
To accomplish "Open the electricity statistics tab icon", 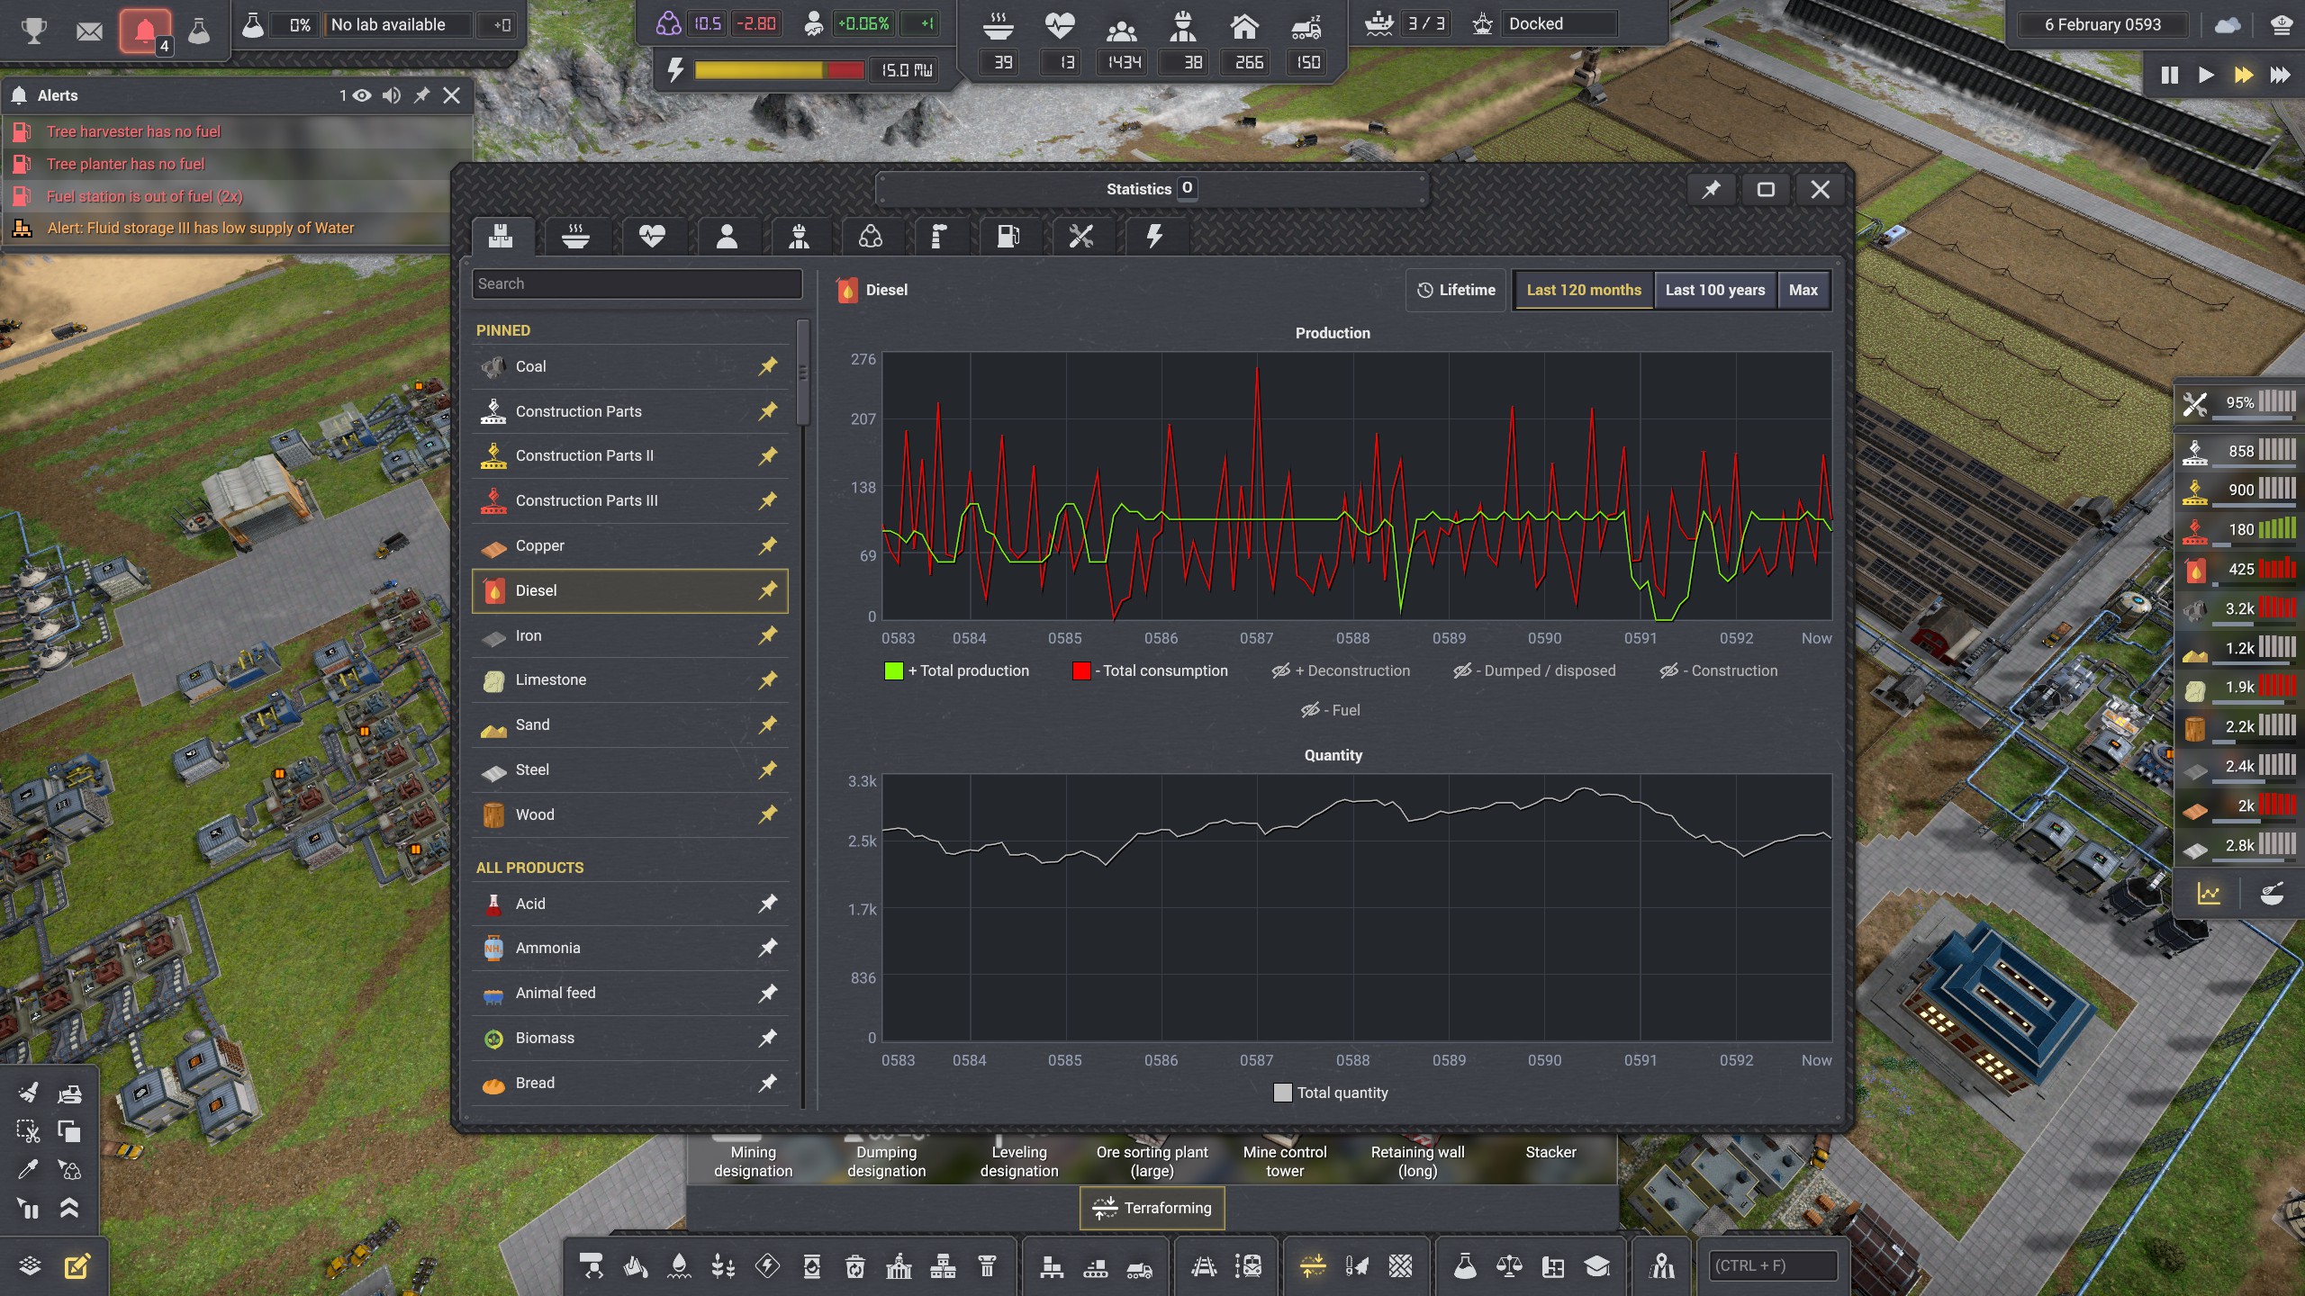I will pos(1153,237).
